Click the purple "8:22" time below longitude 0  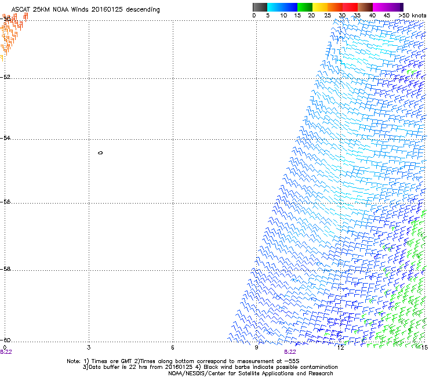coord(6,352)
